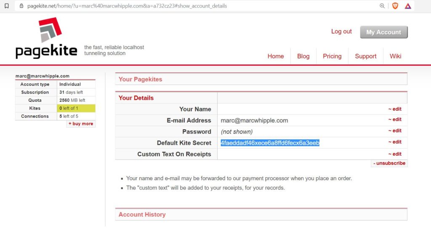
Task: Open the Brave Shields lion icon
Action: [x=395, y=6]
